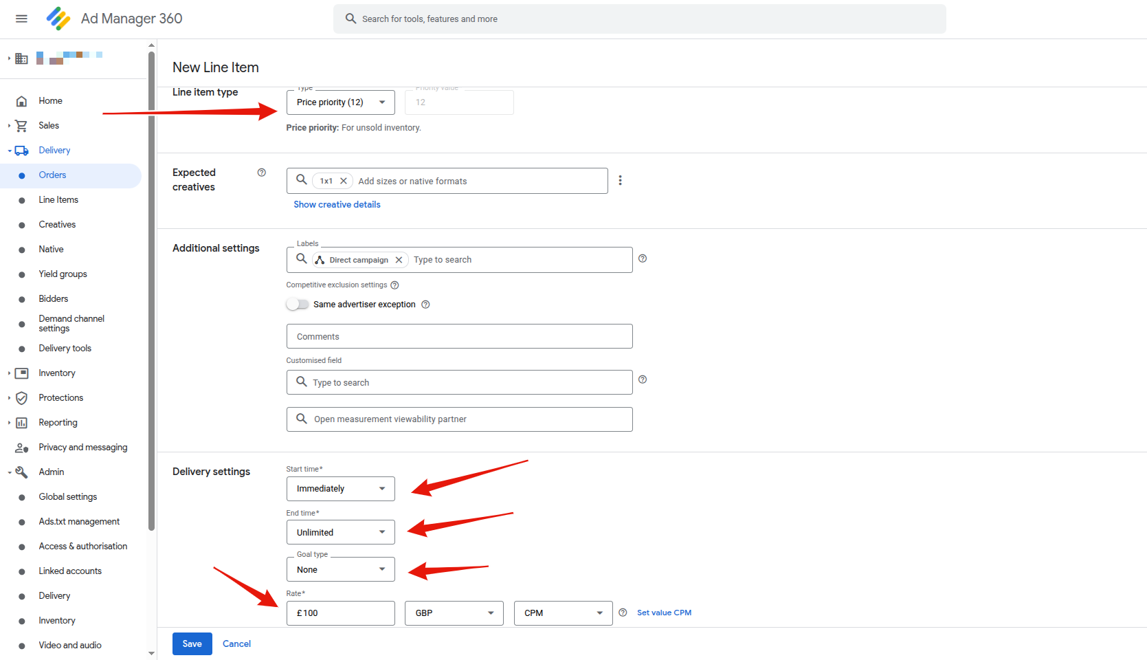The width and height of the screenshot is (1147, 660).
Task: Open the Reporting chart icon
Action: [22, 423]
